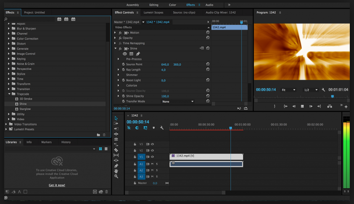Select the Hand tool
Viewport: 354px width, 204px height.
116,171
